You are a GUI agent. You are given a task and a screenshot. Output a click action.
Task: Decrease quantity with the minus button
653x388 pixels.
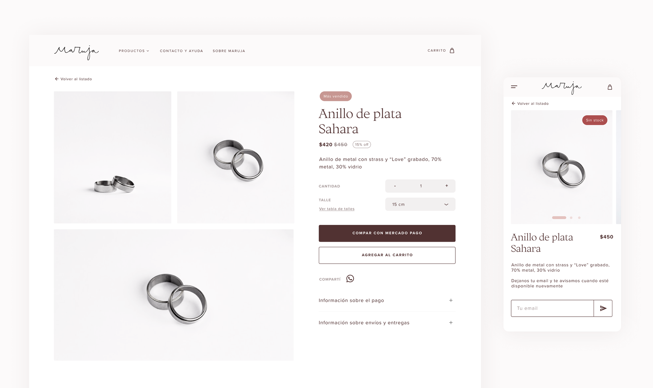tap(395, 186)
